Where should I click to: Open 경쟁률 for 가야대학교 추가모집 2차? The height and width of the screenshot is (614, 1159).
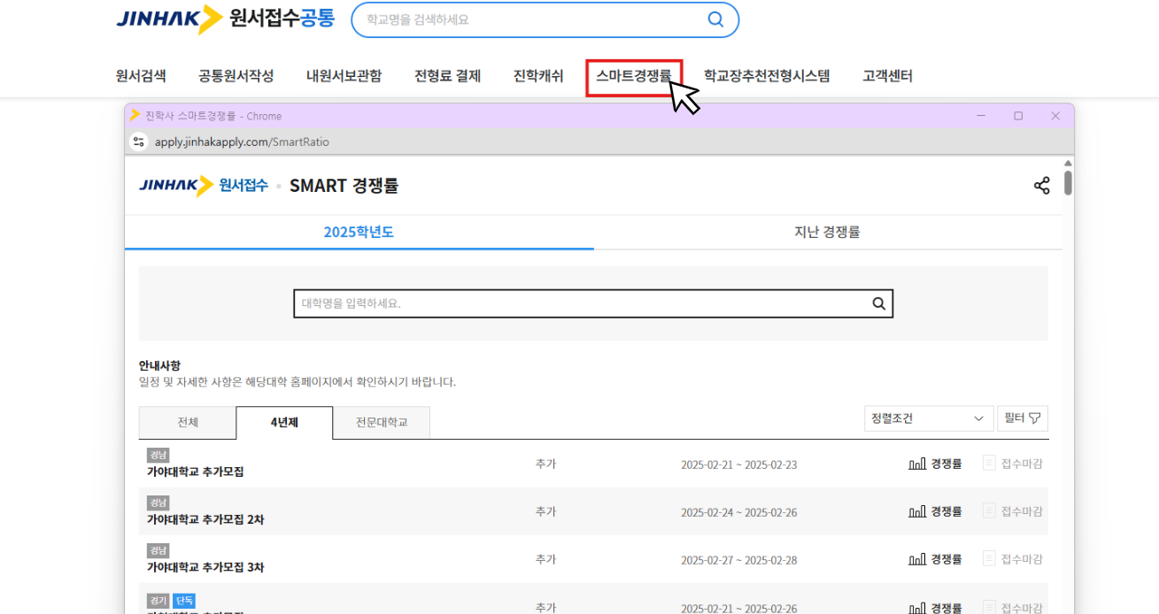[x=935, y=510]
